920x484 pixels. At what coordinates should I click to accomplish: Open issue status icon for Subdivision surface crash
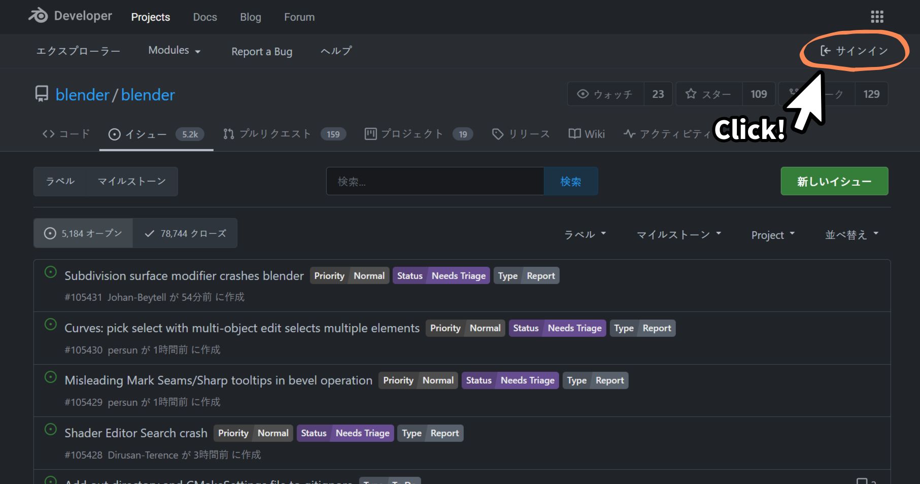tap(51, 272)
